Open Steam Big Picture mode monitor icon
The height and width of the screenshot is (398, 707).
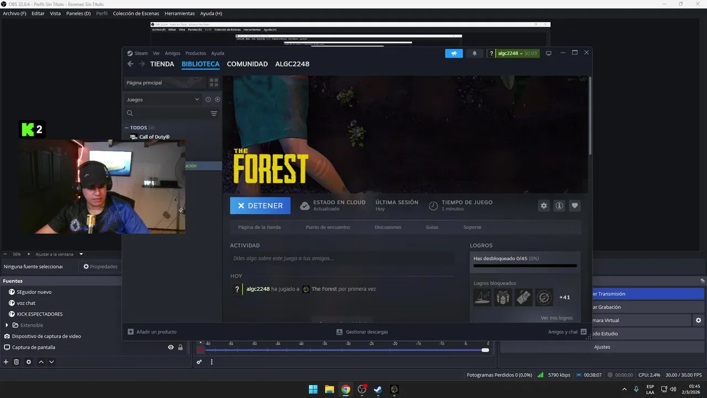548,54
